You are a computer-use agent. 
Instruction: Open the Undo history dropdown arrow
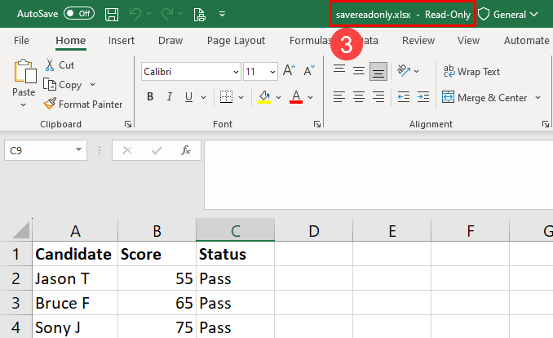148,14
